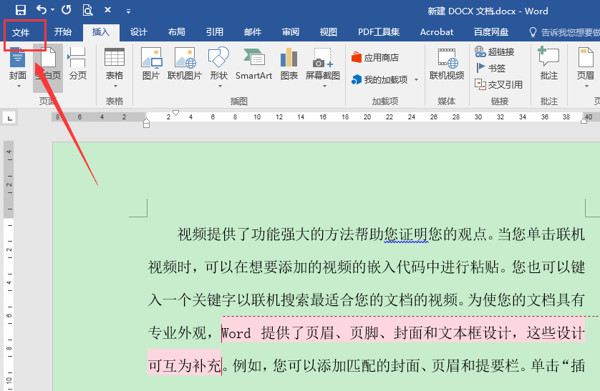Switch to the 视图 tab

click(329, 32)
